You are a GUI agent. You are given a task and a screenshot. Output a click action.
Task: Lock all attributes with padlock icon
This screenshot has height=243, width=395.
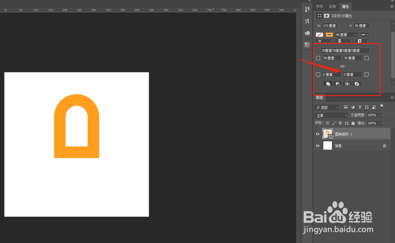[x=353, y=123]
